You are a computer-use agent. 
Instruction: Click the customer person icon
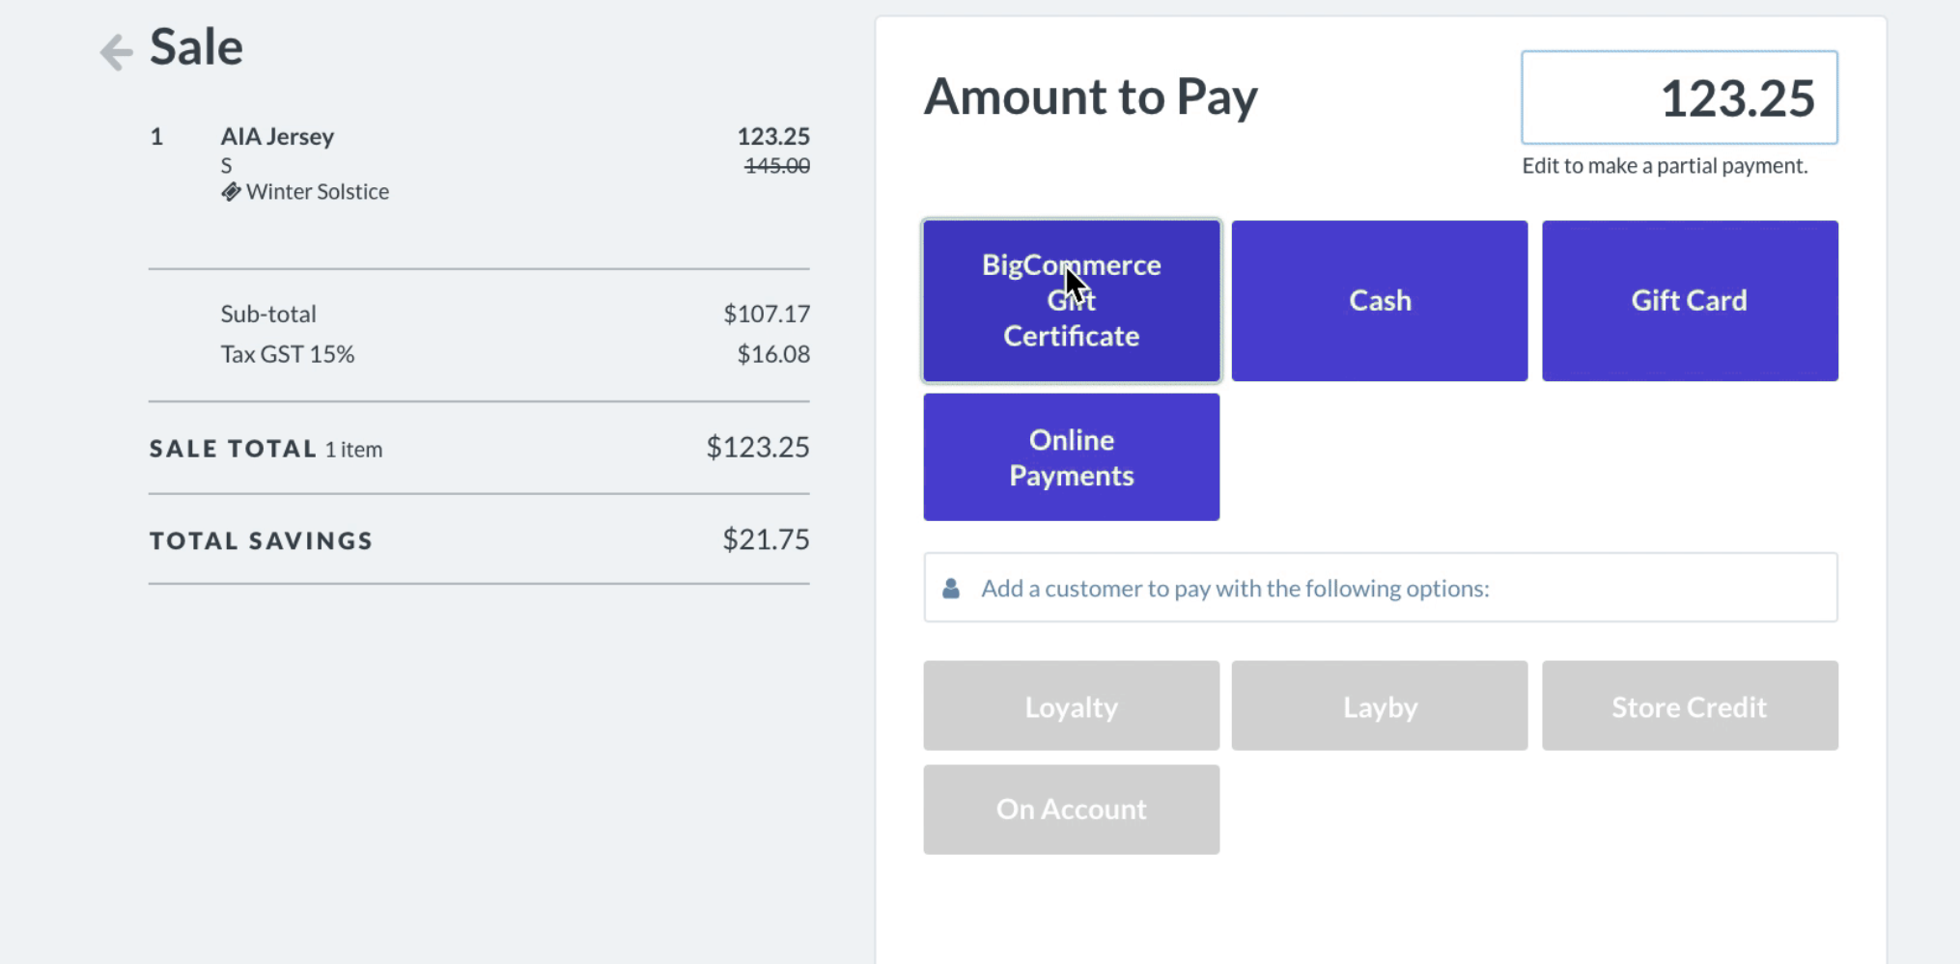[951, 589]
